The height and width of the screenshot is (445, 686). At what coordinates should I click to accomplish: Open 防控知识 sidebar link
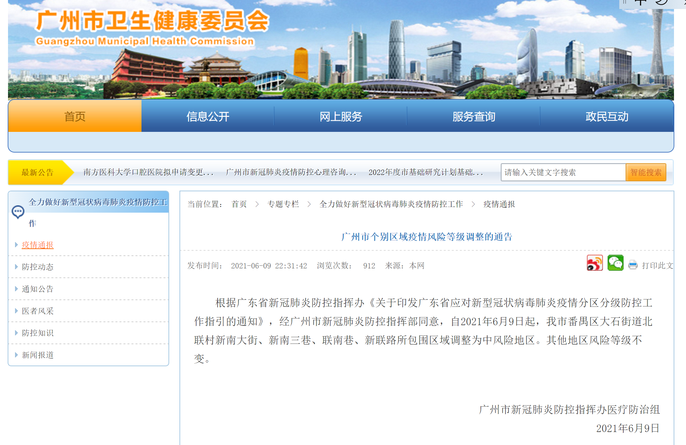pos(38,333)
